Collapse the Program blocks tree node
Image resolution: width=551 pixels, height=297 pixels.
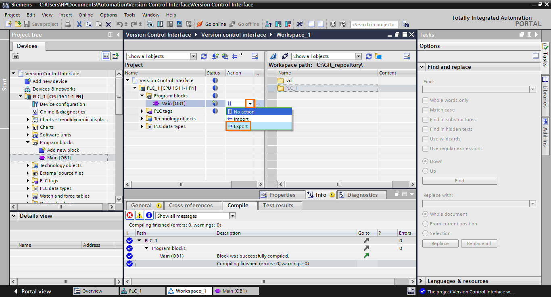[x=142, y=95]
